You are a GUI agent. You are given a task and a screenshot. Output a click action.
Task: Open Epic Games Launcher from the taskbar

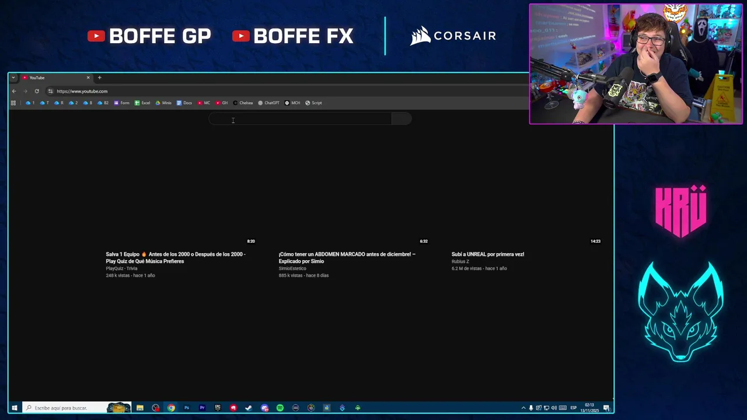[x=218, y=408]
